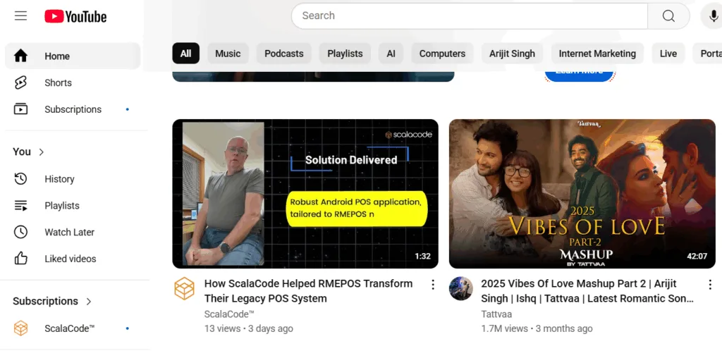Select the Arijit Singh filter chip

[x=512, y=54]
